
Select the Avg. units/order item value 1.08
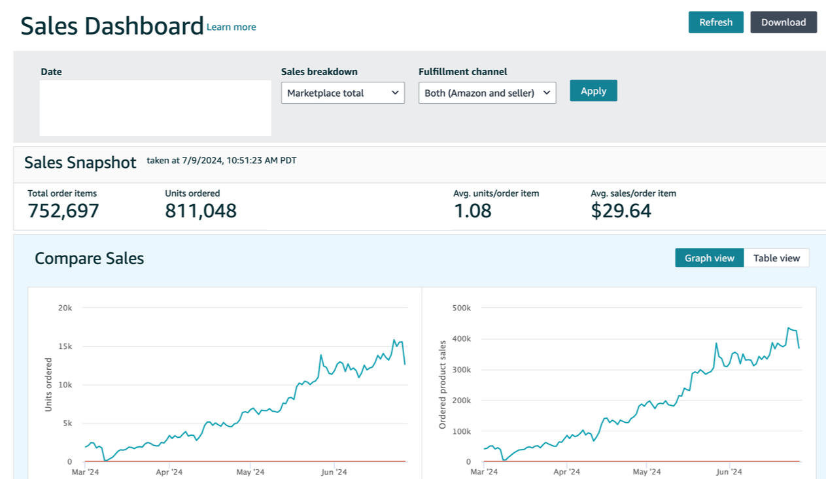point(472,211)
